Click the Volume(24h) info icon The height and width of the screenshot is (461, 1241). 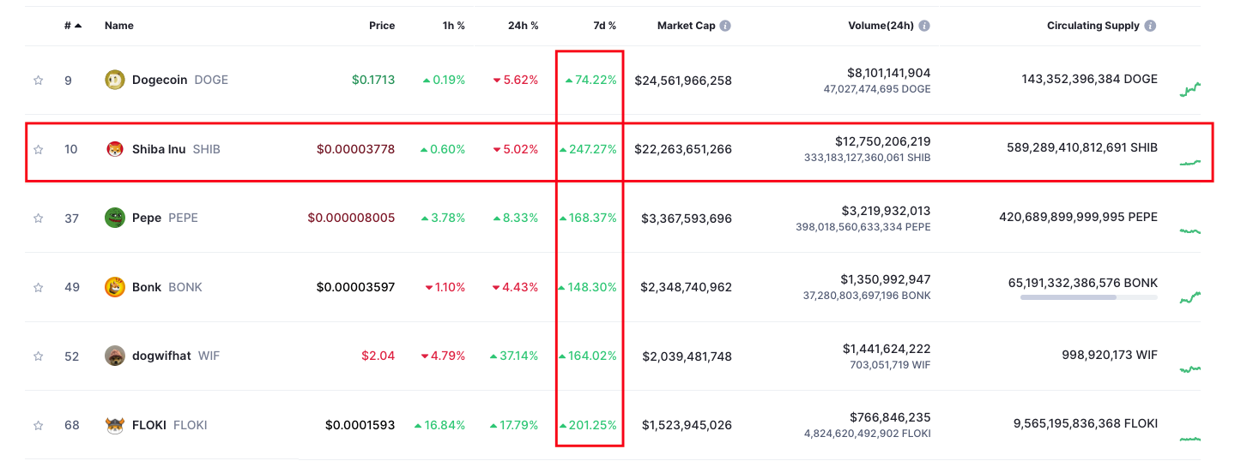point(923,26)
